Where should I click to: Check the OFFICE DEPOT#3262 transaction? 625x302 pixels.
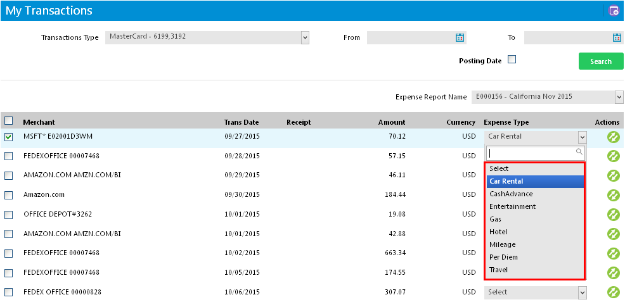(8, 215)
